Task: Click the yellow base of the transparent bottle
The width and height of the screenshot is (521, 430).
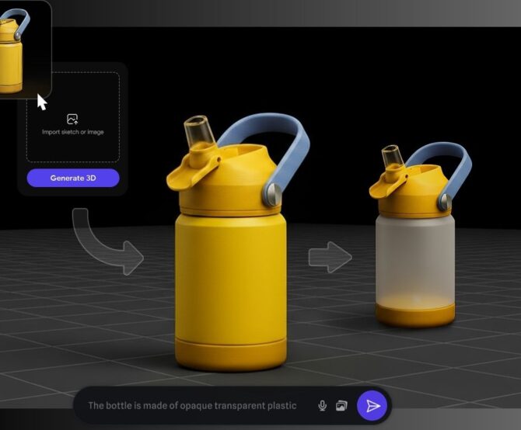Action: pyautogui.click(x=414, y=315)
